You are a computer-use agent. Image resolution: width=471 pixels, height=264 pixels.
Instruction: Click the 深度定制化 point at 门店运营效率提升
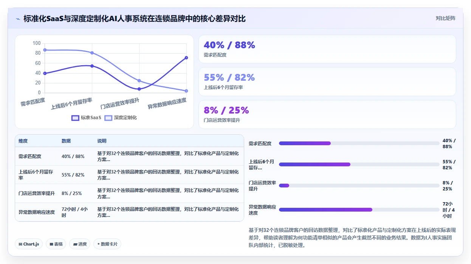click(x=139, y=81)
